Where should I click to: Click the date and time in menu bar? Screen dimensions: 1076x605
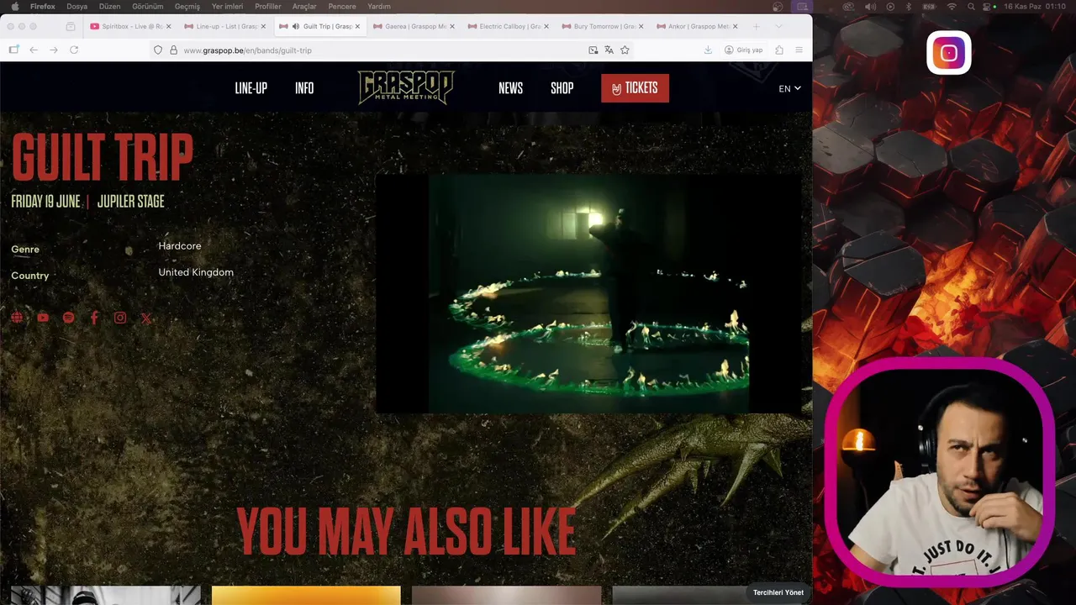pos(1036,6)
